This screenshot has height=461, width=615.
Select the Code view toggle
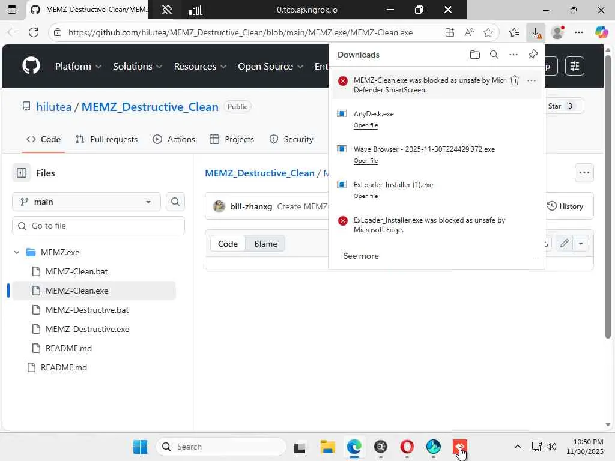[228, 244]
